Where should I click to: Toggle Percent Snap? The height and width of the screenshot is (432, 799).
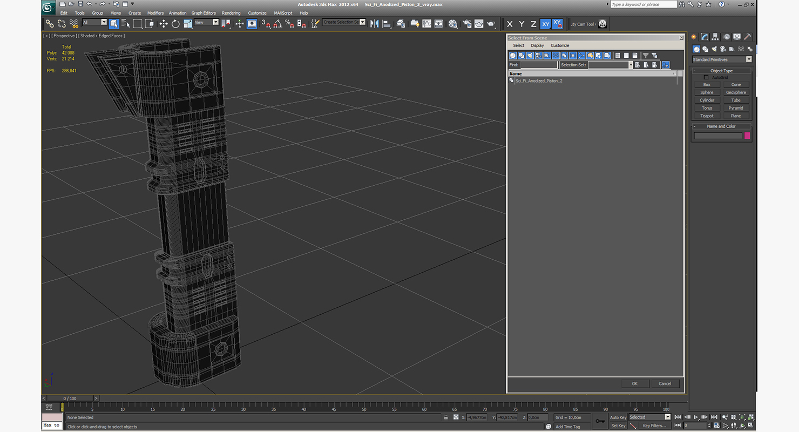[x=289, y=24]
